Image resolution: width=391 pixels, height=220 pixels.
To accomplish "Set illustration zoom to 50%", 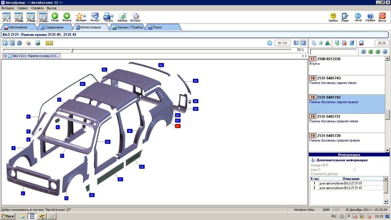I will (x=19, y=17).
